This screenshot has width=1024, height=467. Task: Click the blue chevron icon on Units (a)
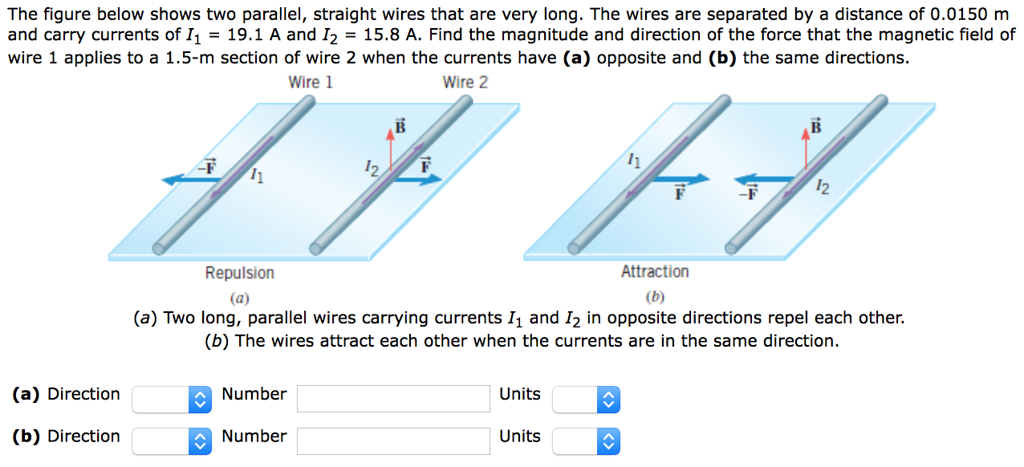point(607,399)
